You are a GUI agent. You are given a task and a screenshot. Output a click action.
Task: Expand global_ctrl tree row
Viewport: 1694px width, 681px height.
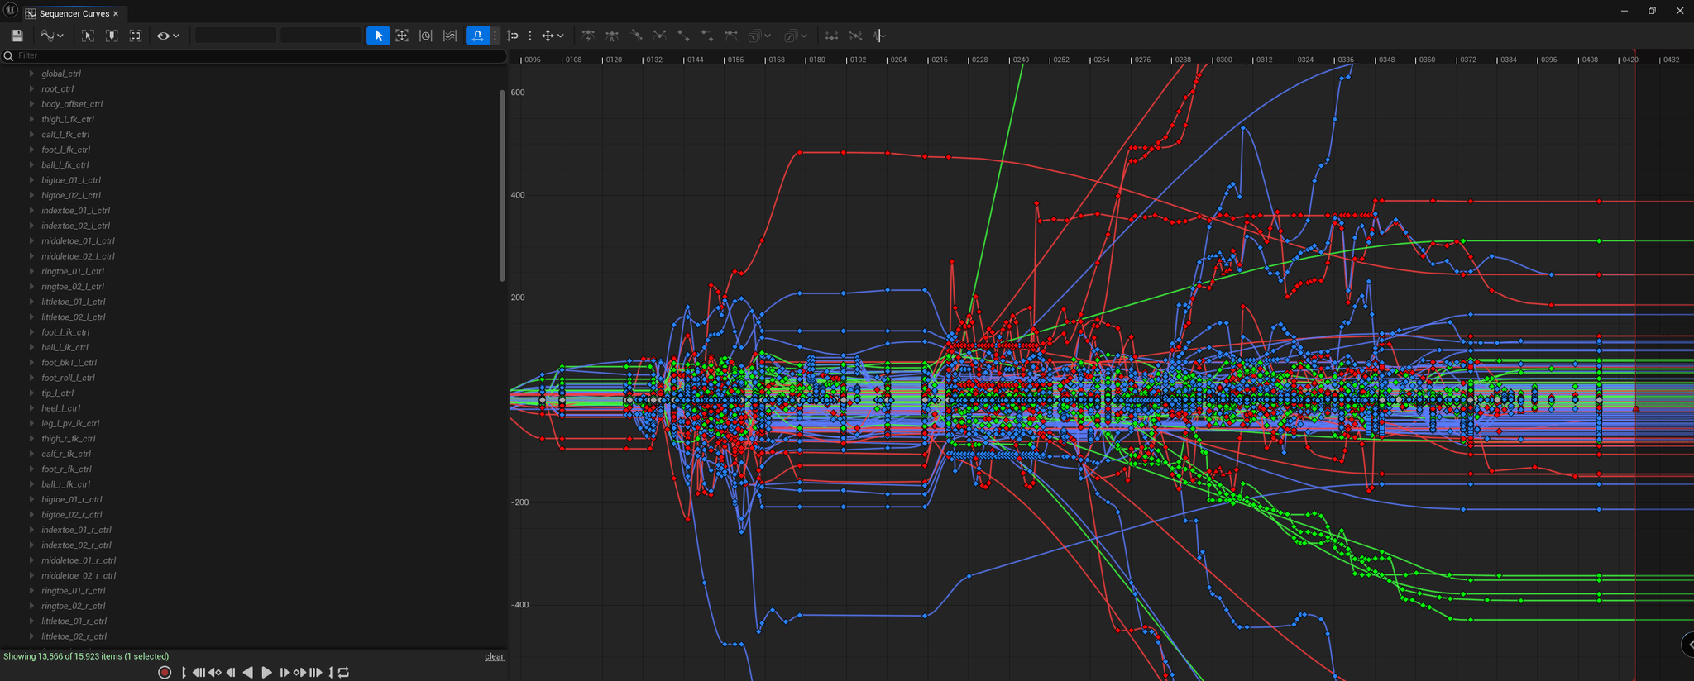coord(31,74)
